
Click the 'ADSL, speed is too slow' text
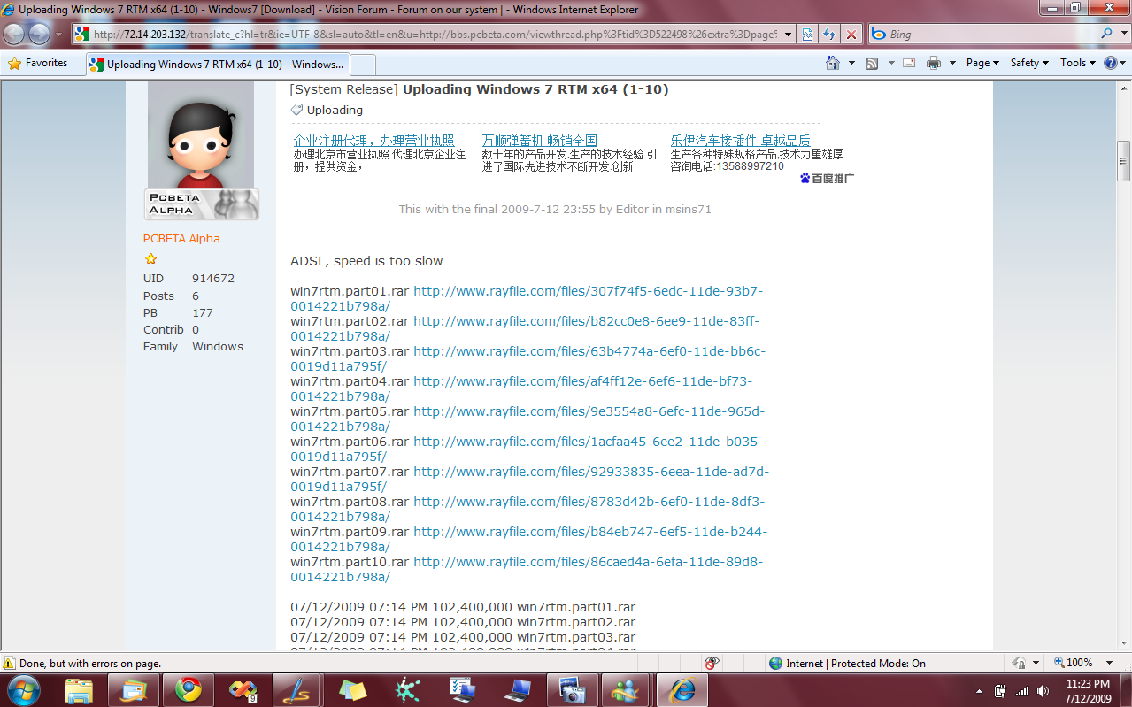[366, 261]
